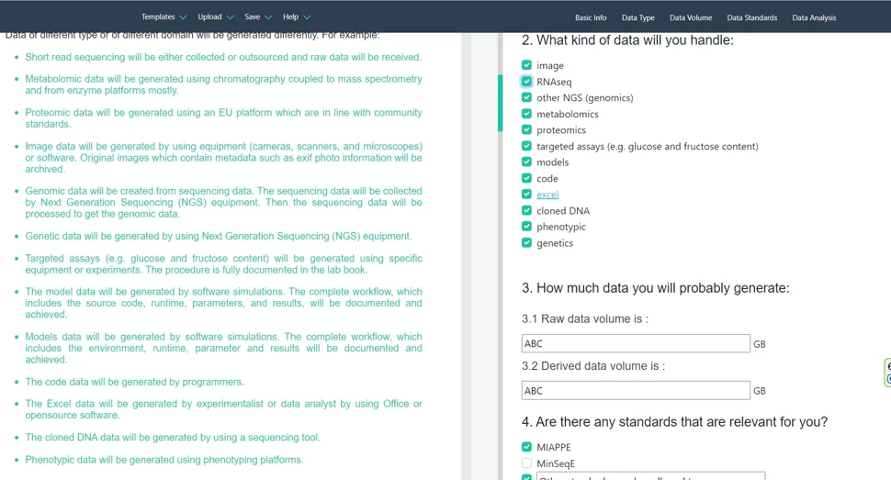Image resolution: width=891 pixels, height=480 pixels.
Task: Click the 'The cloned DNA data' line
Action: 172,438
